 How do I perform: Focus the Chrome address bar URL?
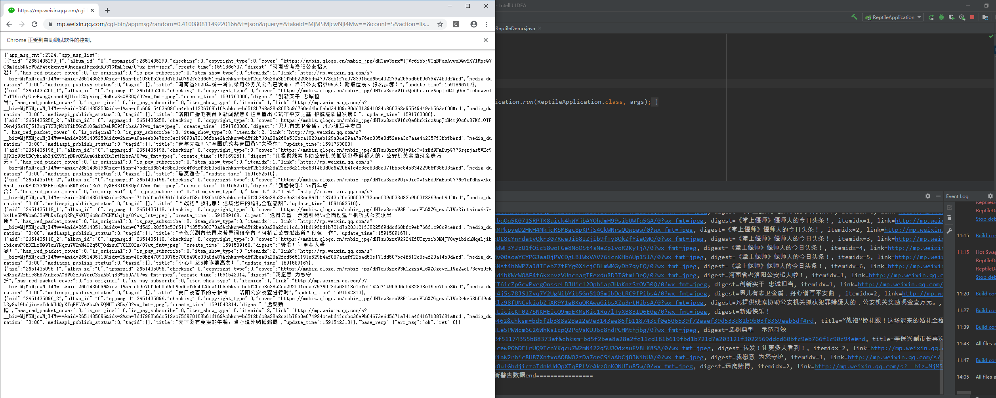click(x=243, y=24)
